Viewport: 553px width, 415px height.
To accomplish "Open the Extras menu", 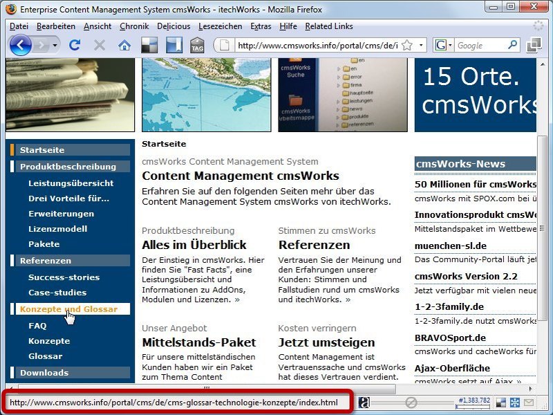I will pos(261,26).
